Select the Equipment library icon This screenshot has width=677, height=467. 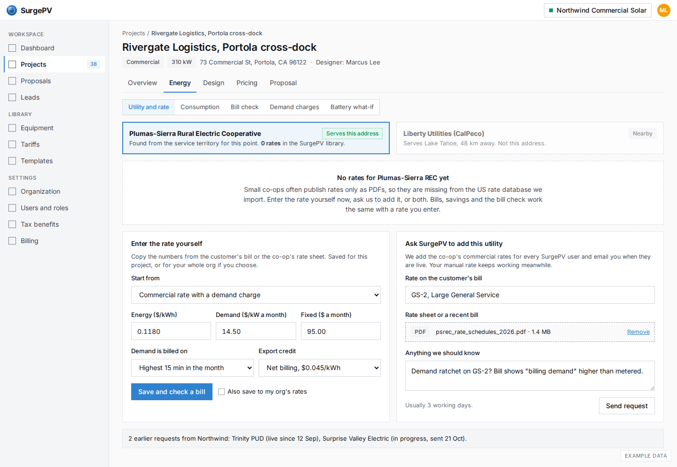[12, 128]
